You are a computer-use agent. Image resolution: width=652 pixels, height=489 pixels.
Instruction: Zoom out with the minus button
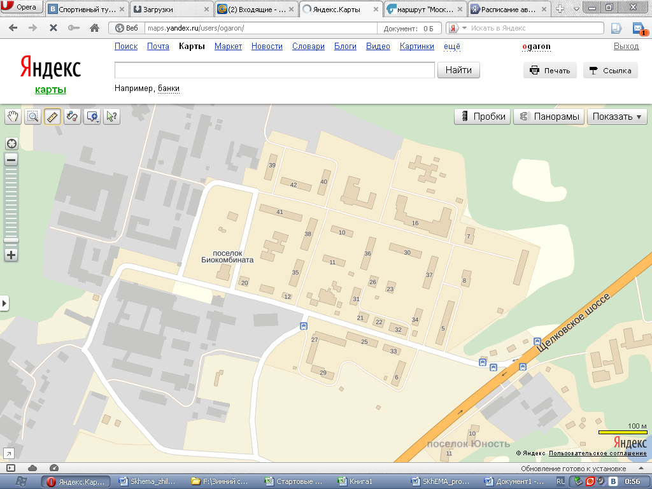tap(11, 160)
